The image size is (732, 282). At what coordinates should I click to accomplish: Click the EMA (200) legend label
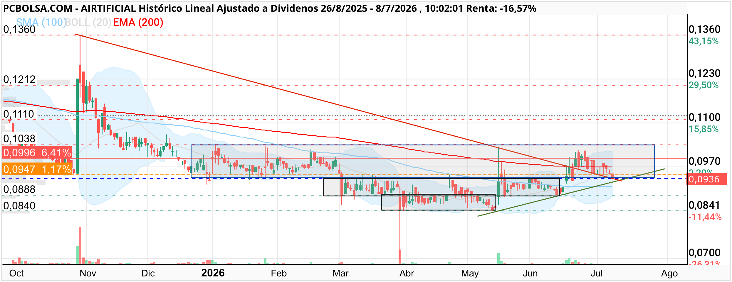pos(138,22)
